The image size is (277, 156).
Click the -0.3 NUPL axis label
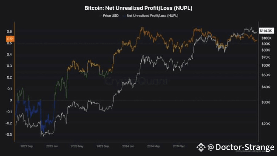[9, 135]
